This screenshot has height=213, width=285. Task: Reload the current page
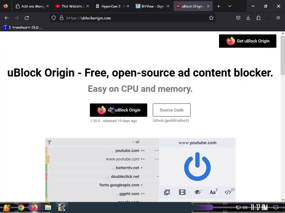(x=27, y=18)
